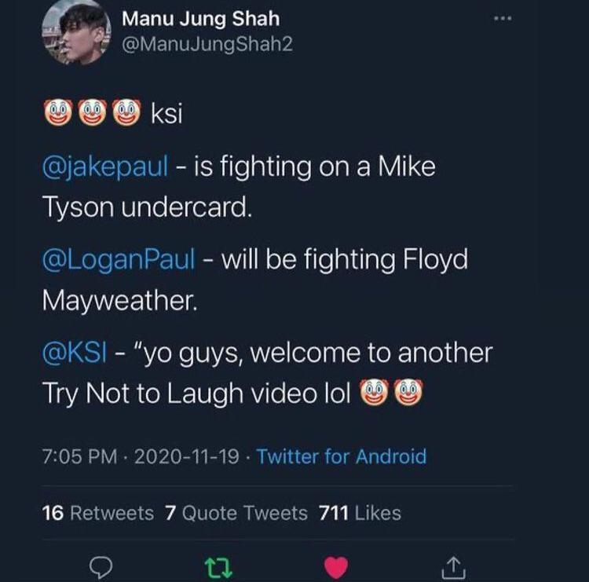Visit the @LoganPaul mention link
Viewport: 589px width, 582px height.
pos(118,259)
